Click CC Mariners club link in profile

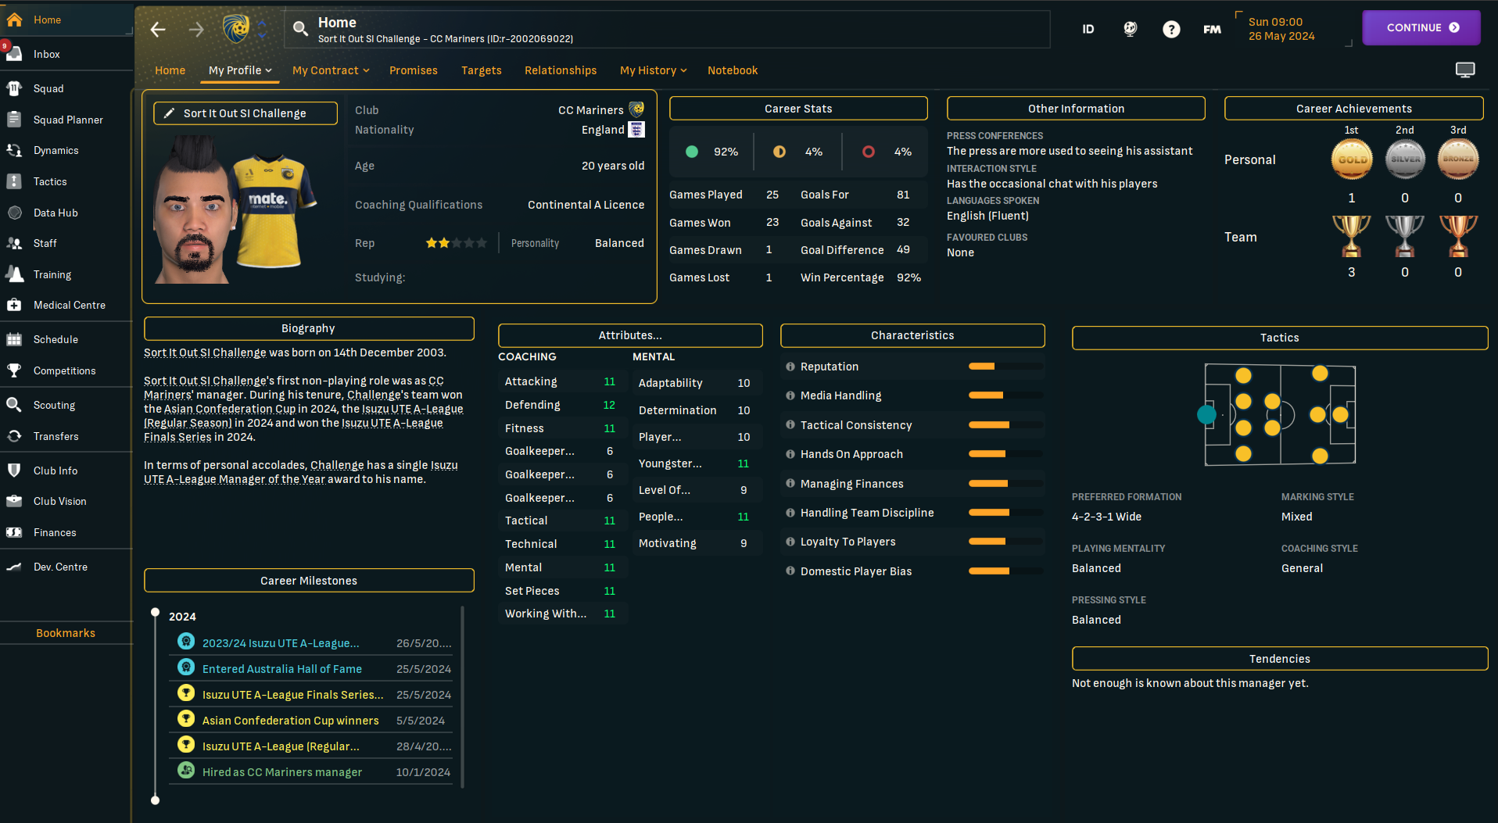tap(590, 110)
